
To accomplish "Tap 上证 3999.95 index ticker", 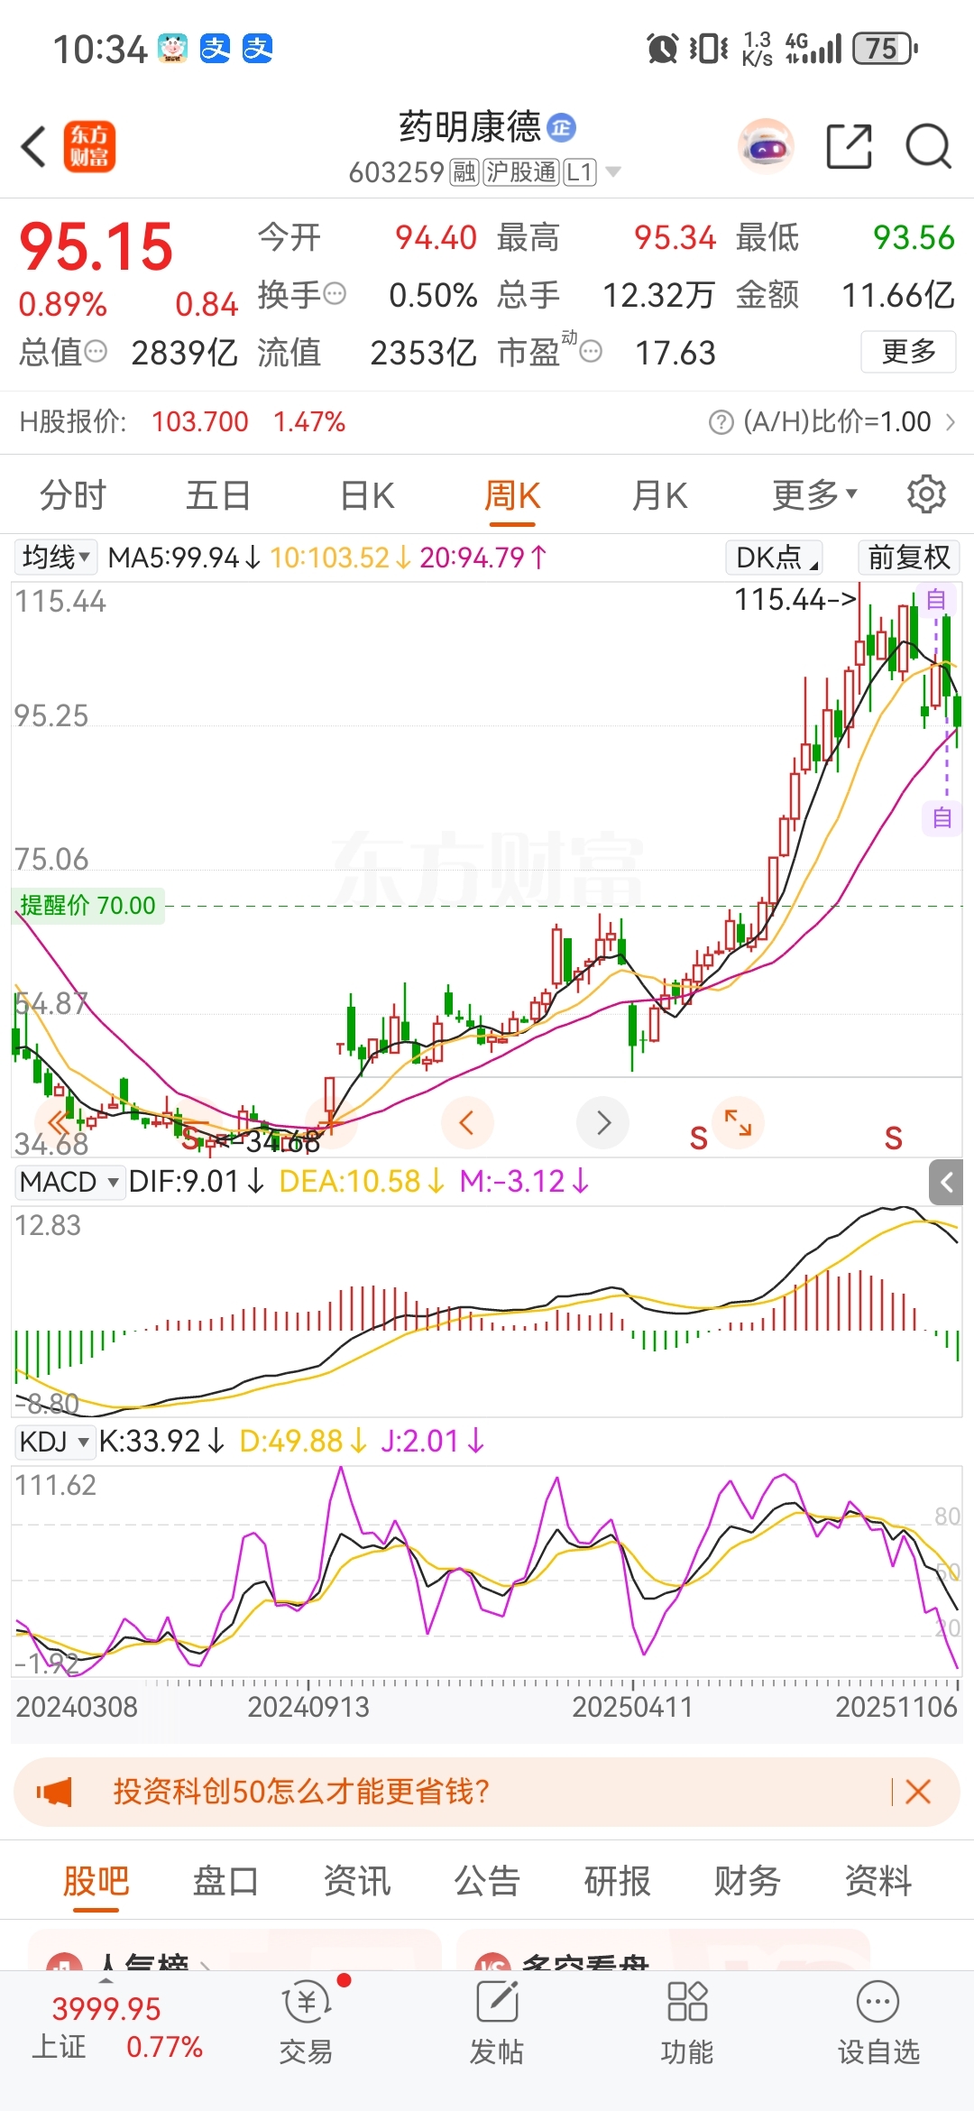I will point(106,2009).
